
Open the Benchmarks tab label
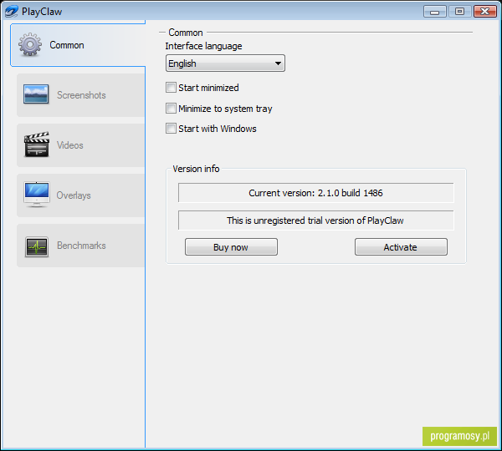81,246
